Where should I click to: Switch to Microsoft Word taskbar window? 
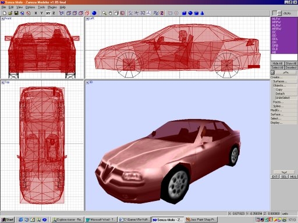click(101, 220)
